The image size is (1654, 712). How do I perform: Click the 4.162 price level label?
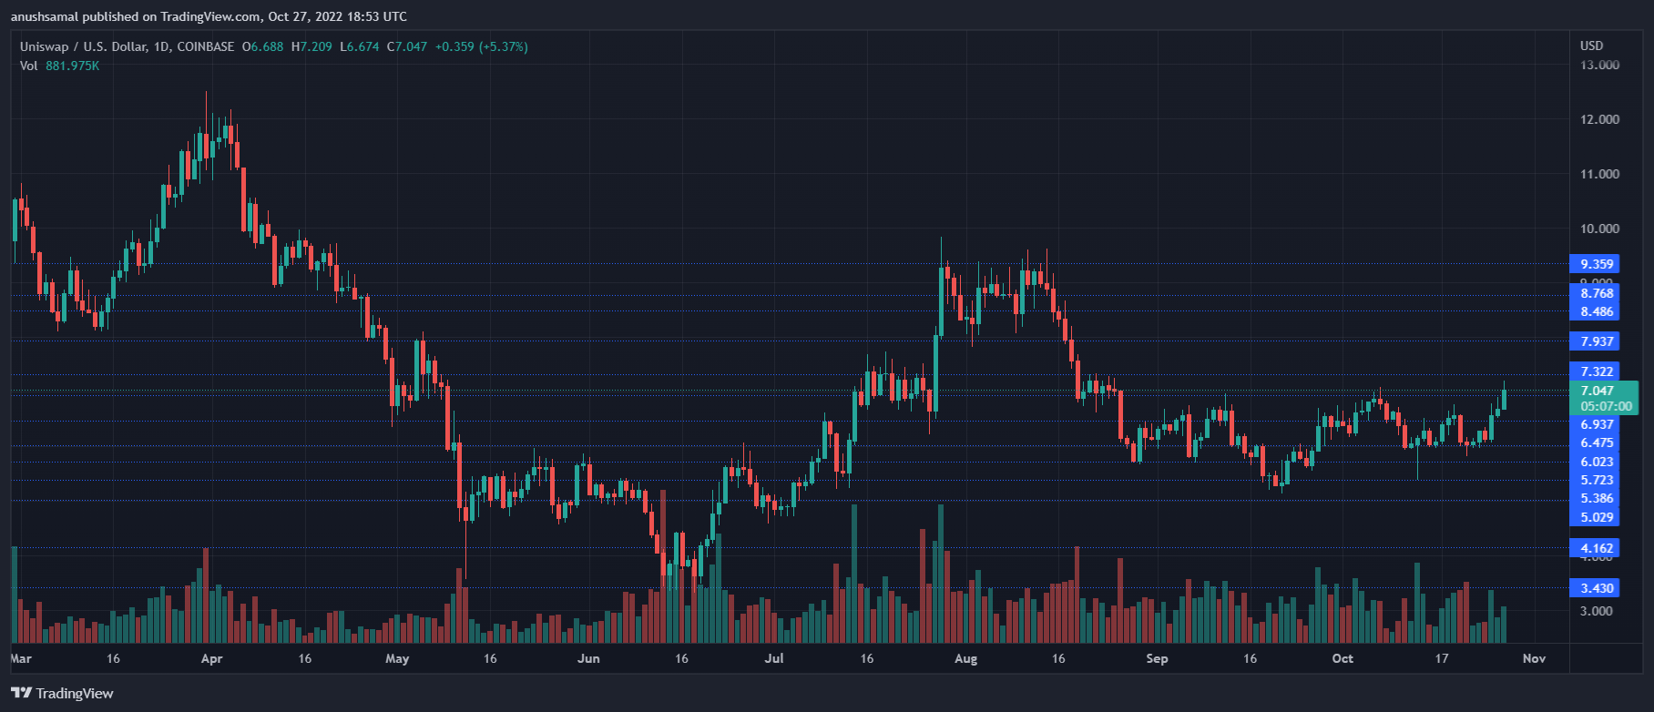(x=1594, y=548)
